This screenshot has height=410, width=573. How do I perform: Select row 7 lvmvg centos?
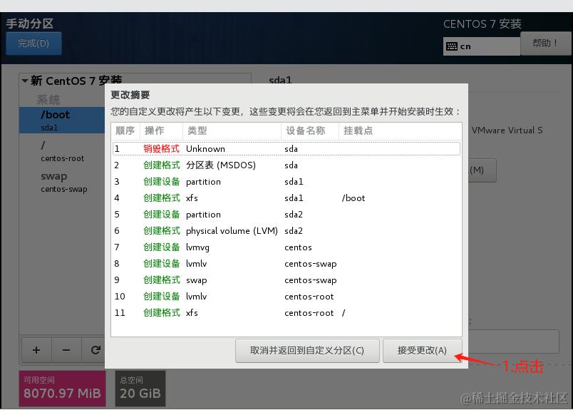286,247
